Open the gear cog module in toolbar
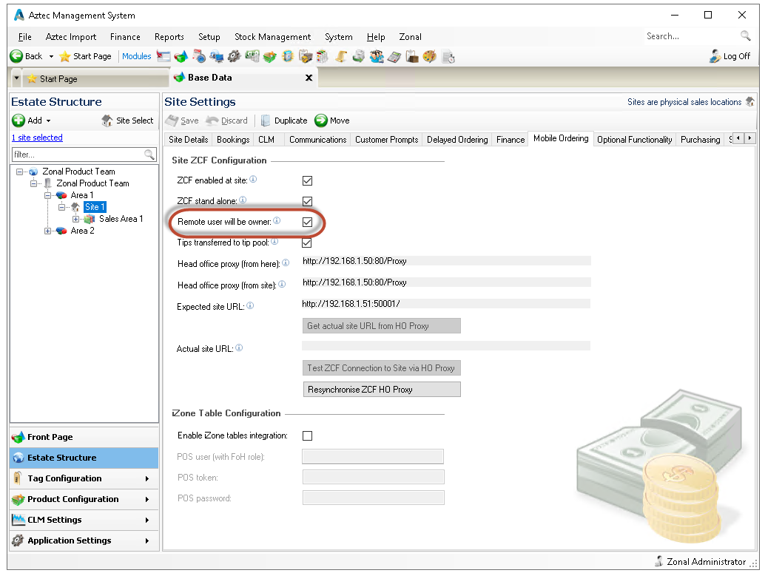The image size is (765, 573). (235, 57)
